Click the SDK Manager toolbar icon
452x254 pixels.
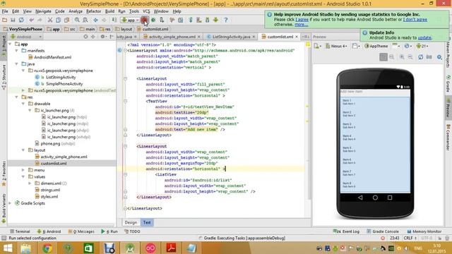pyautogui.click(x=207, y=20)
